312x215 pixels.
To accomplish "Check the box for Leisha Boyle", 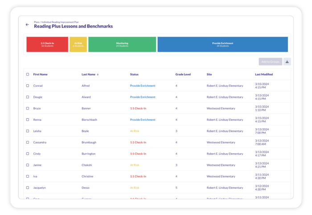I will [x=28, y=131].
